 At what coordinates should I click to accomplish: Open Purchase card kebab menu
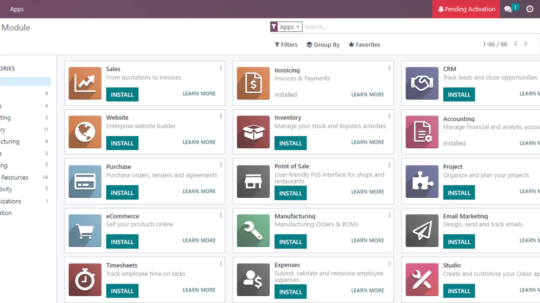click(x=221, y=165)
